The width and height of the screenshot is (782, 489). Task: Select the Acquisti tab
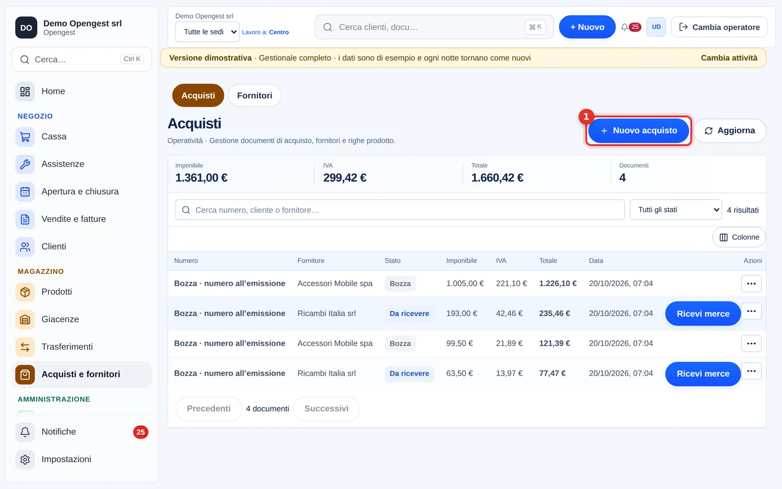198,95
